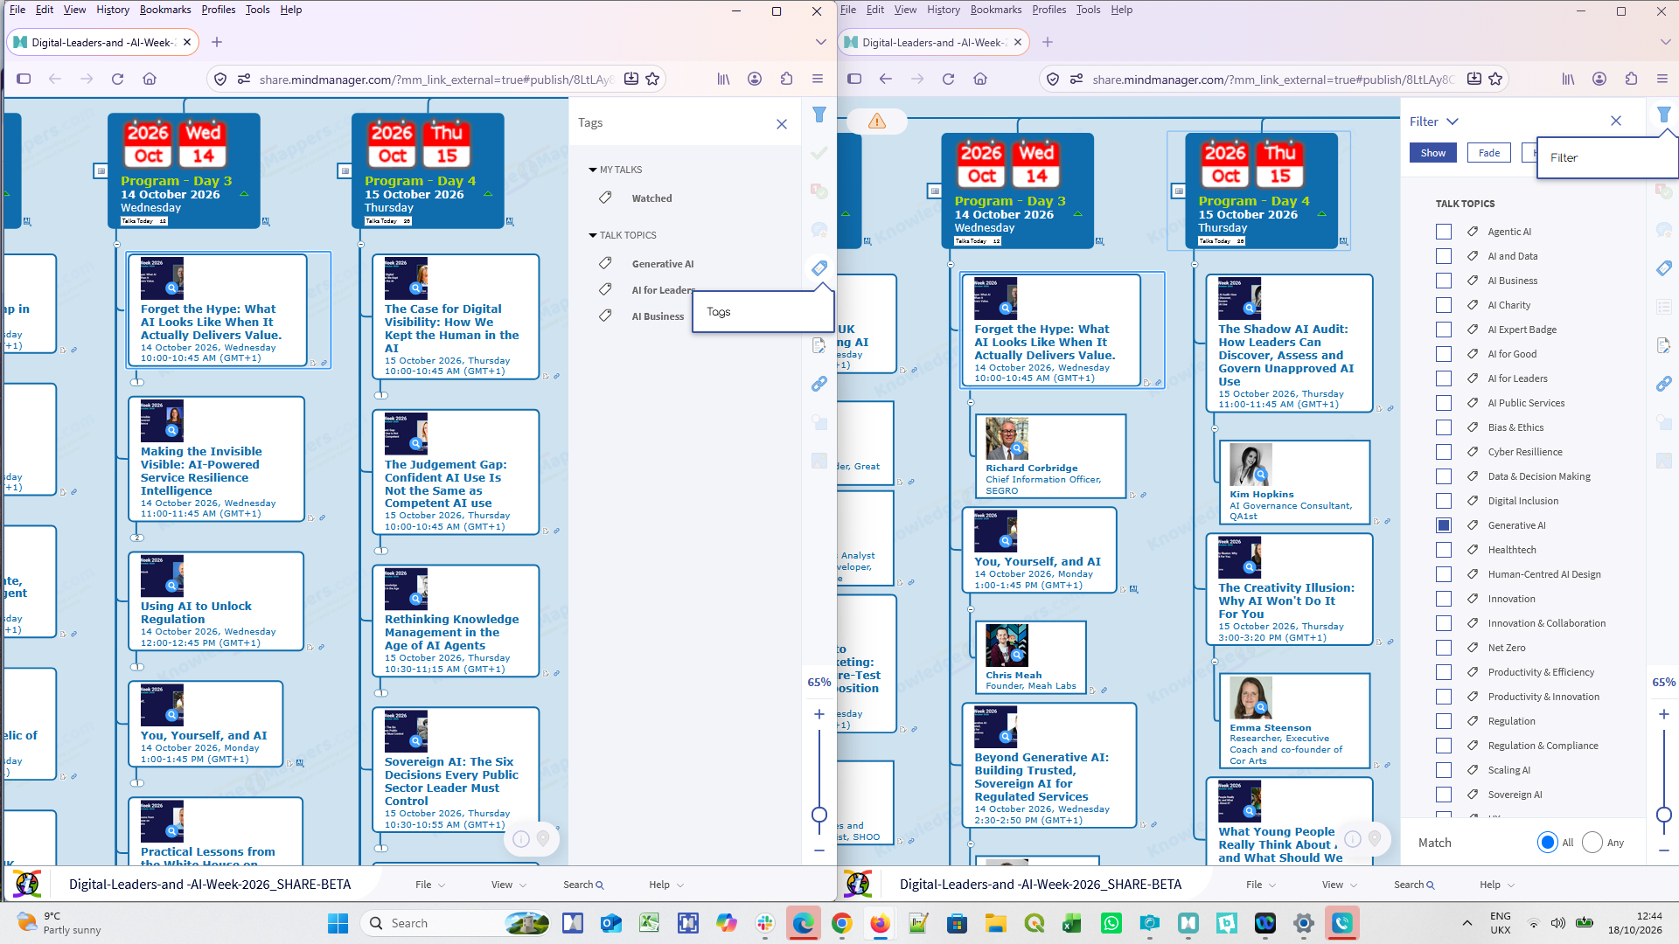Zoom in with the plus icon in left window
Screen dimensions: 1679x944
pyautogui.click(x=819, y=714)
